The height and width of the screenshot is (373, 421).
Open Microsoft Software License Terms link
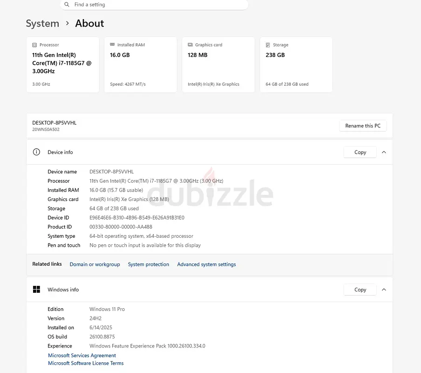point(86,363)
